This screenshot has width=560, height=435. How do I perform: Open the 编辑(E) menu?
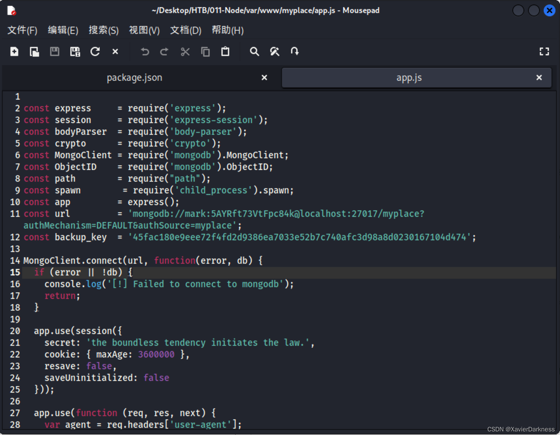63,30
